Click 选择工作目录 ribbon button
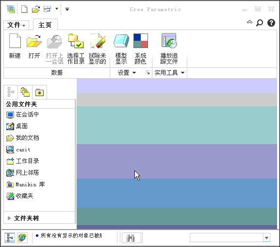Viewport: 280px width, 247px height. coord(76,49)
